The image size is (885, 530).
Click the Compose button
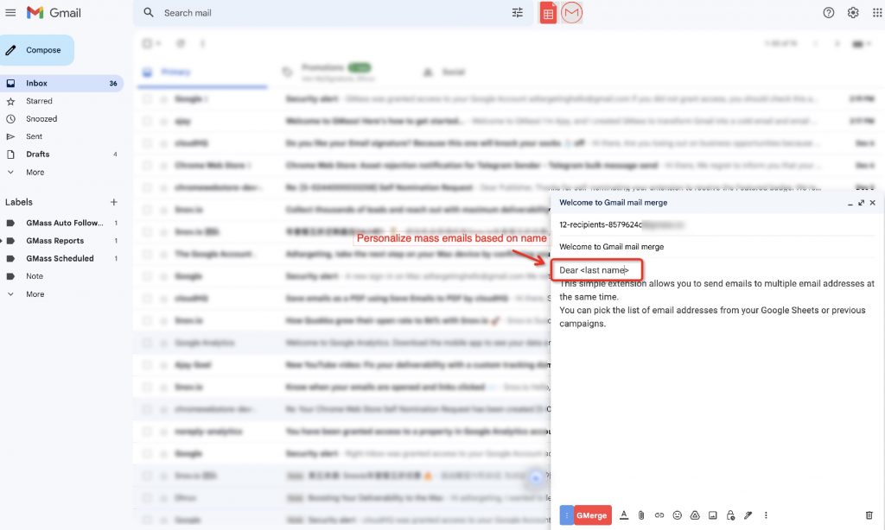(36, 50)
